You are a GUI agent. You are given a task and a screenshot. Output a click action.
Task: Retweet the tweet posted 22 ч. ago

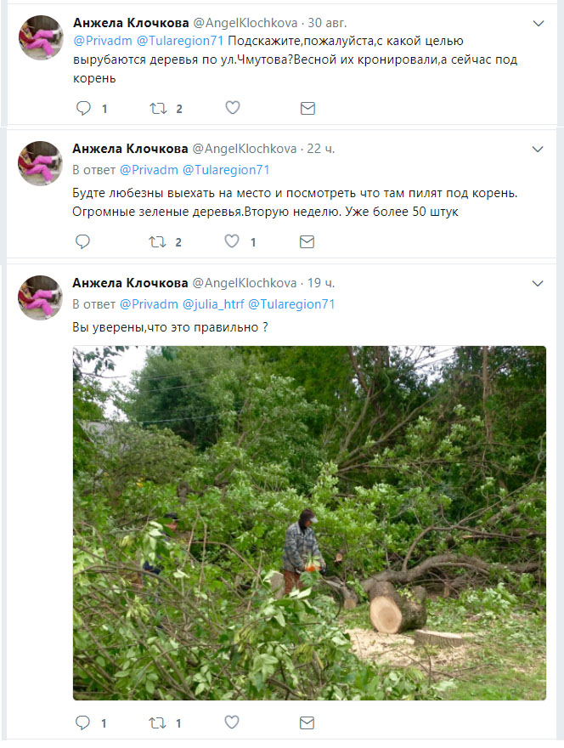pos(158,242)
